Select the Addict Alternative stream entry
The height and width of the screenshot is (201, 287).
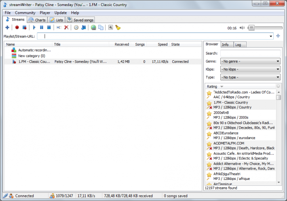coord(241,166)
